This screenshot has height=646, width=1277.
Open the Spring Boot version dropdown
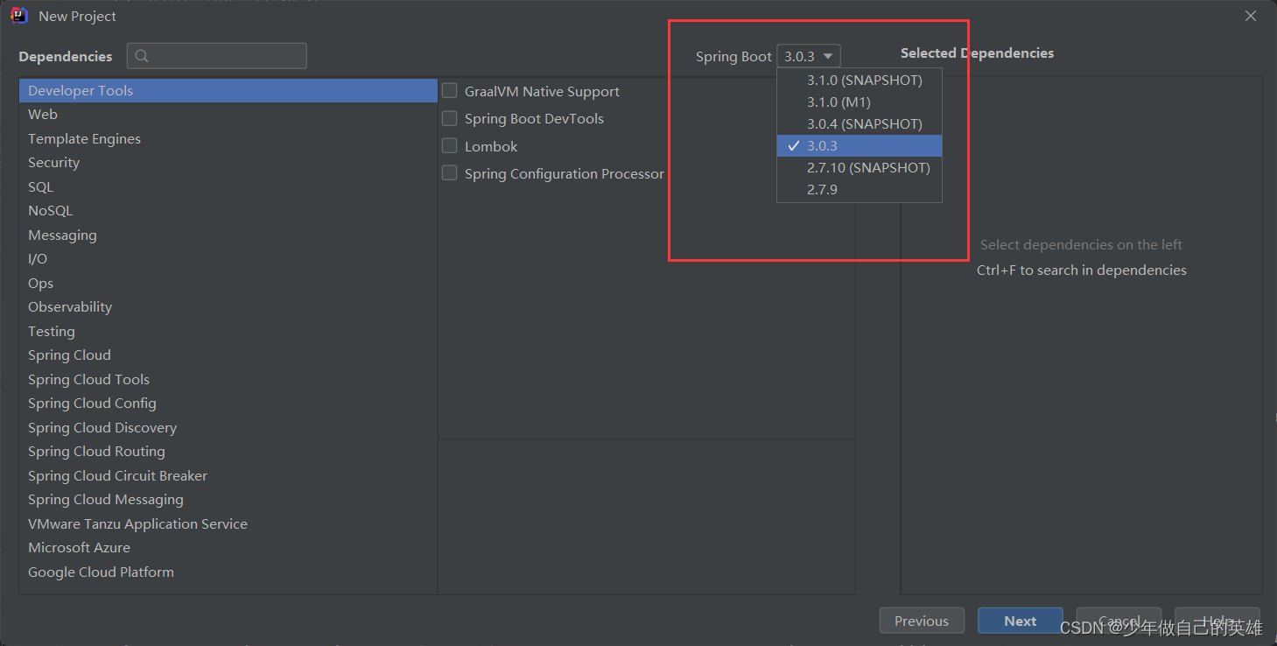809,56
